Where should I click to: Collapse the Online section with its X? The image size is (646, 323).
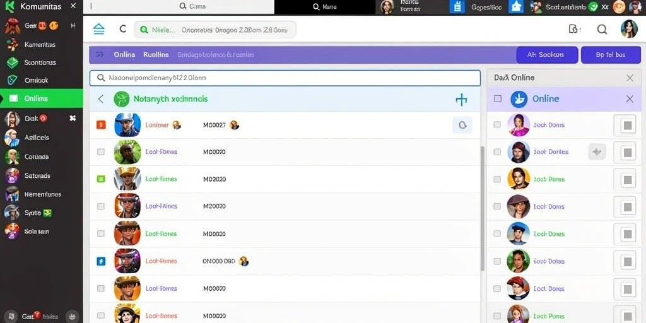(630, 99)
